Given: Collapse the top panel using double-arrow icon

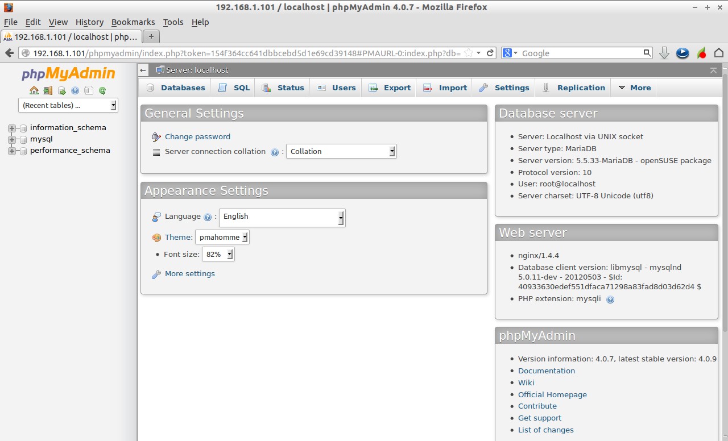Looking at the screenshot, I should [713, 70].
